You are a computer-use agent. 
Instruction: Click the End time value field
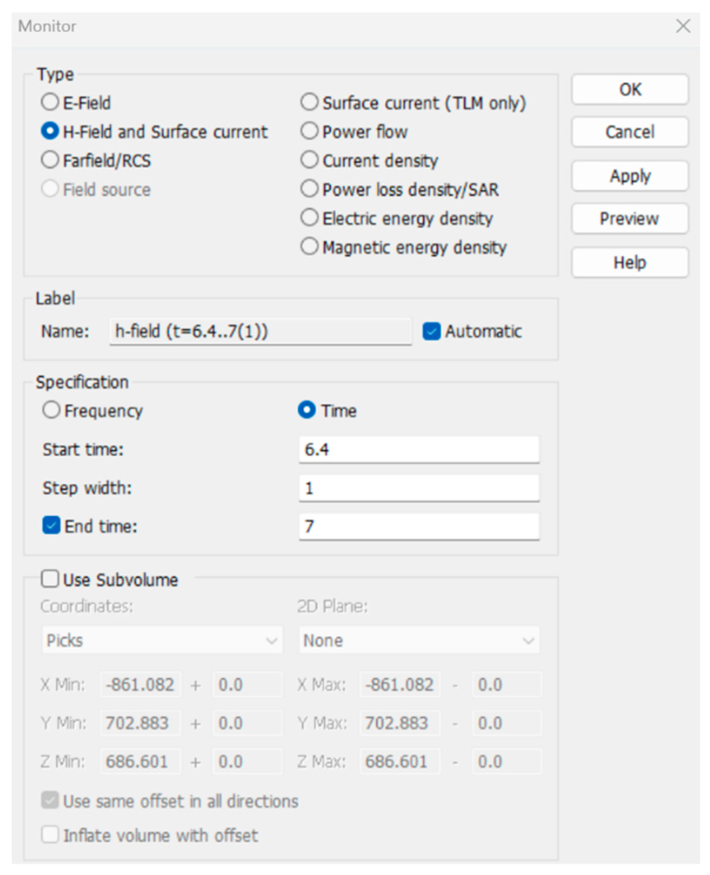tap(419, 526)
